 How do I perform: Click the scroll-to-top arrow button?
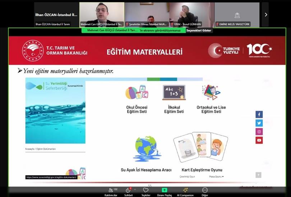click(x=258, y=175)
